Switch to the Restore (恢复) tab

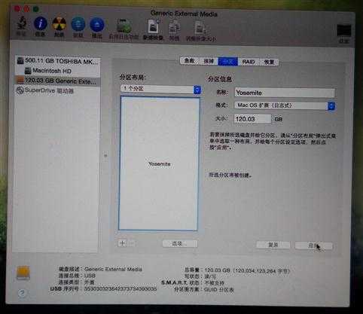(x=269, y=62)
